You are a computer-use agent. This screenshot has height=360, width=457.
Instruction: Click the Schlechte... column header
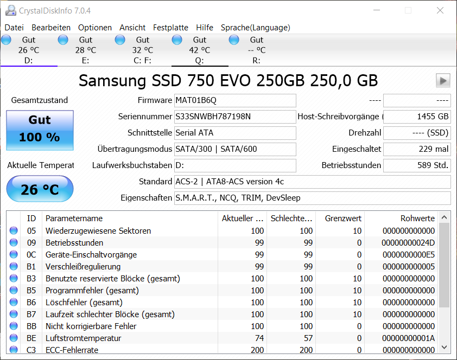291,218
